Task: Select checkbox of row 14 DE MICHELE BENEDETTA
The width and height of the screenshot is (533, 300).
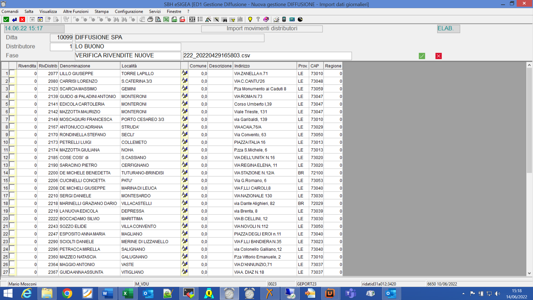Action: 12,172
